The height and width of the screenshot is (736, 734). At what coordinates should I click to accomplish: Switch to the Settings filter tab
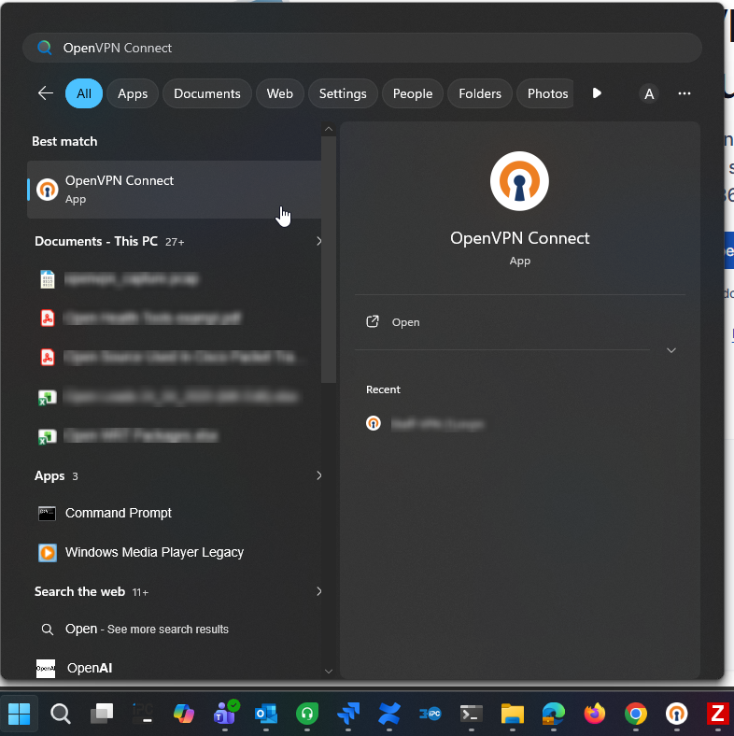point(343,93)
